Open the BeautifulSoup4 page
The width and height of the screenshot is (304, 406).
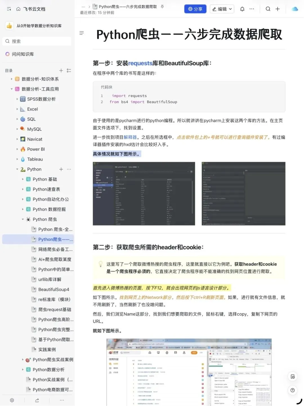click(x=54, y=289)
